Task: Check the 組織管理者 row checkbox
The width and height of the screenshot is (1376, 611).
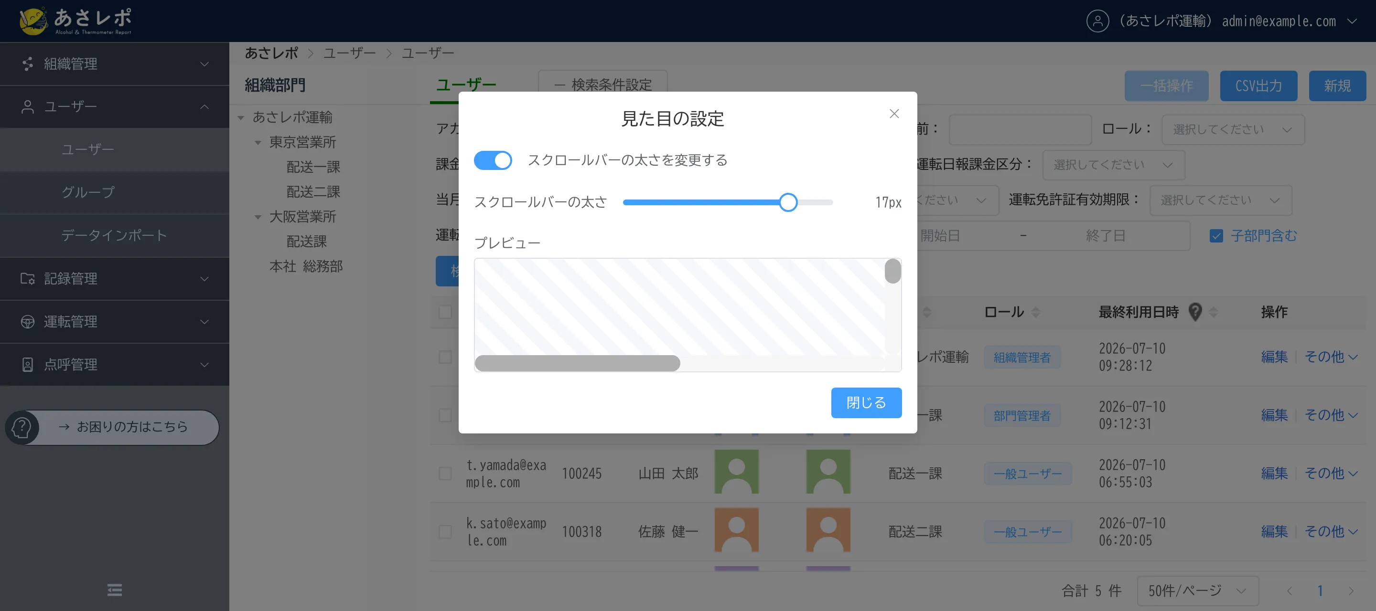Action: point(445,357)
